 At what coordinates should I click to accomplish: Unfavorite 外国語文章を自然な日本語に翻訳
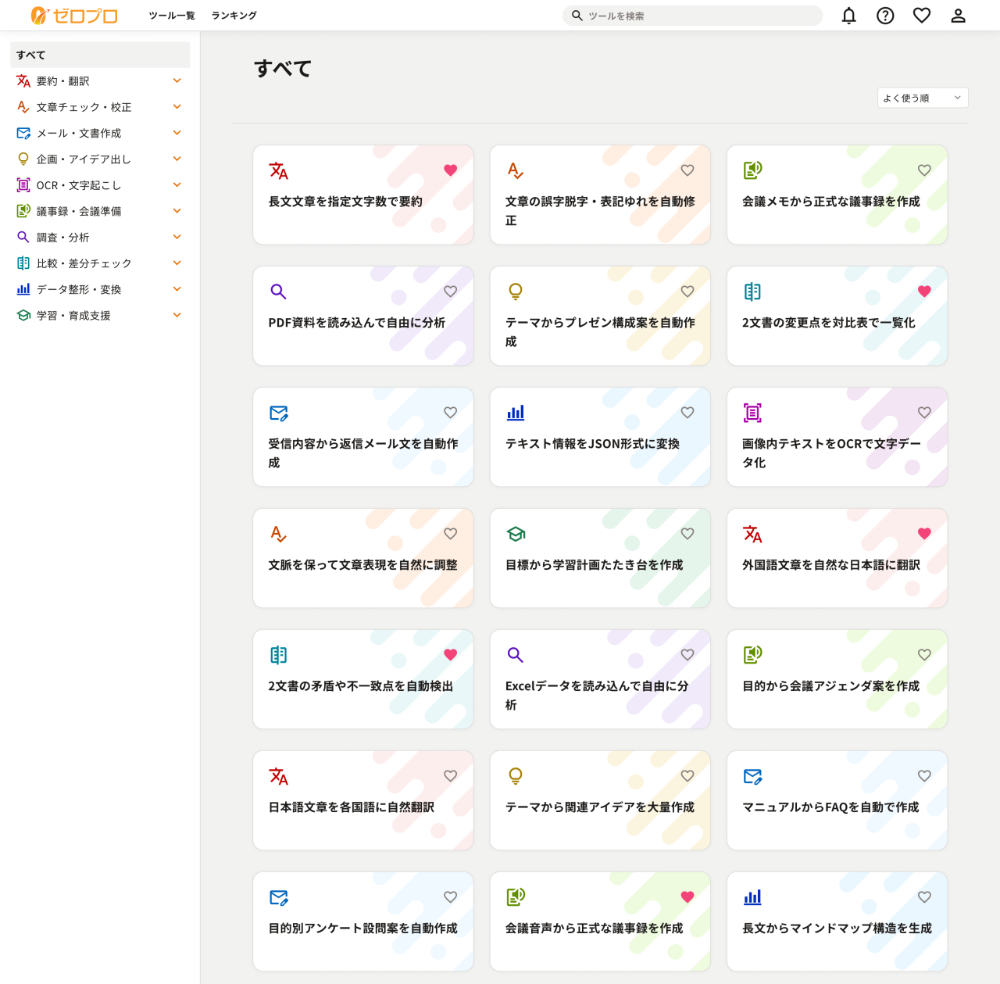coord(924,533)
